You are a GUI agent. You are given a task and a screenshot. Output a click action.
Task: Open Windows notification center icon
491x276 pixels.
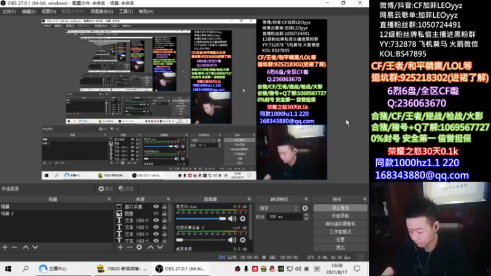tap(357, 269)
